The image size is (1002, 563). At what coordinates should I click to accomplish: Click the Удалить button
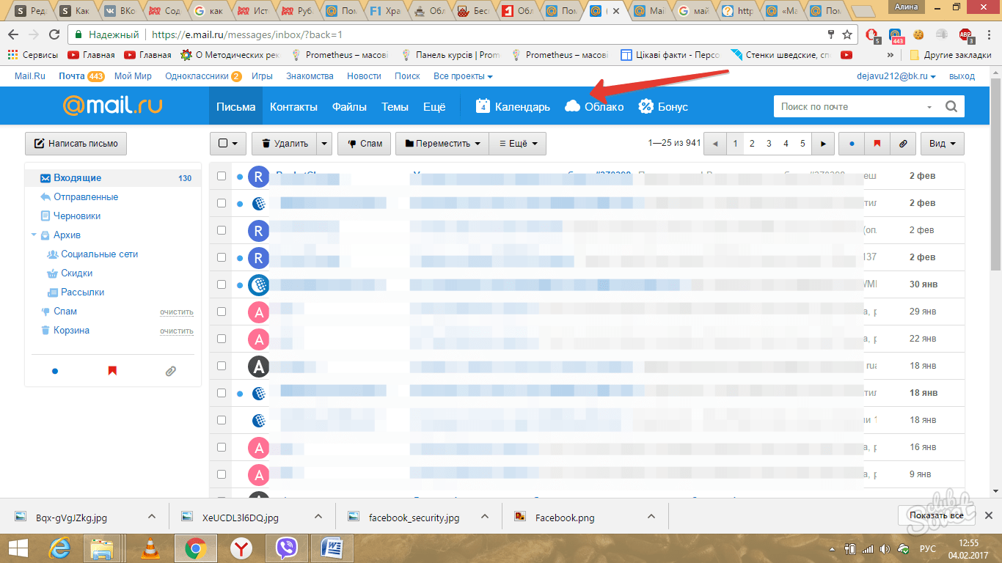285,144
